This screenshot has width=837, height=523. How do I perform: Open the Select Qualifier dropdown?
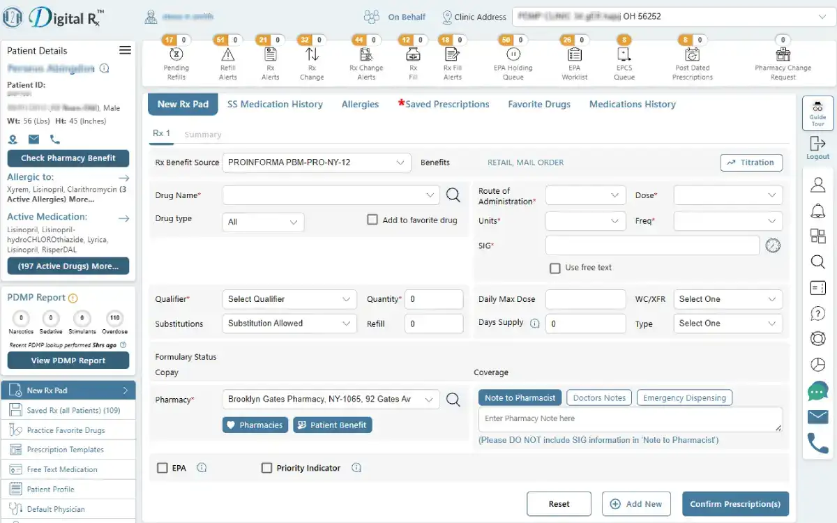point(289,299)
